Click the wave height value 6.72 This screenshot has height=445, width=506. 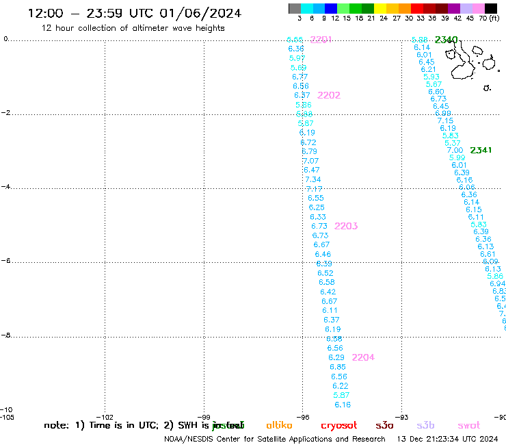pos(308,142)
